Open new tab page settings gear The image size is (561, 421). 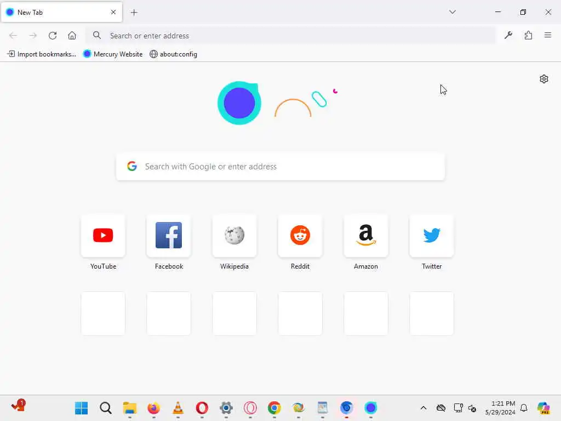coord(543,79)
